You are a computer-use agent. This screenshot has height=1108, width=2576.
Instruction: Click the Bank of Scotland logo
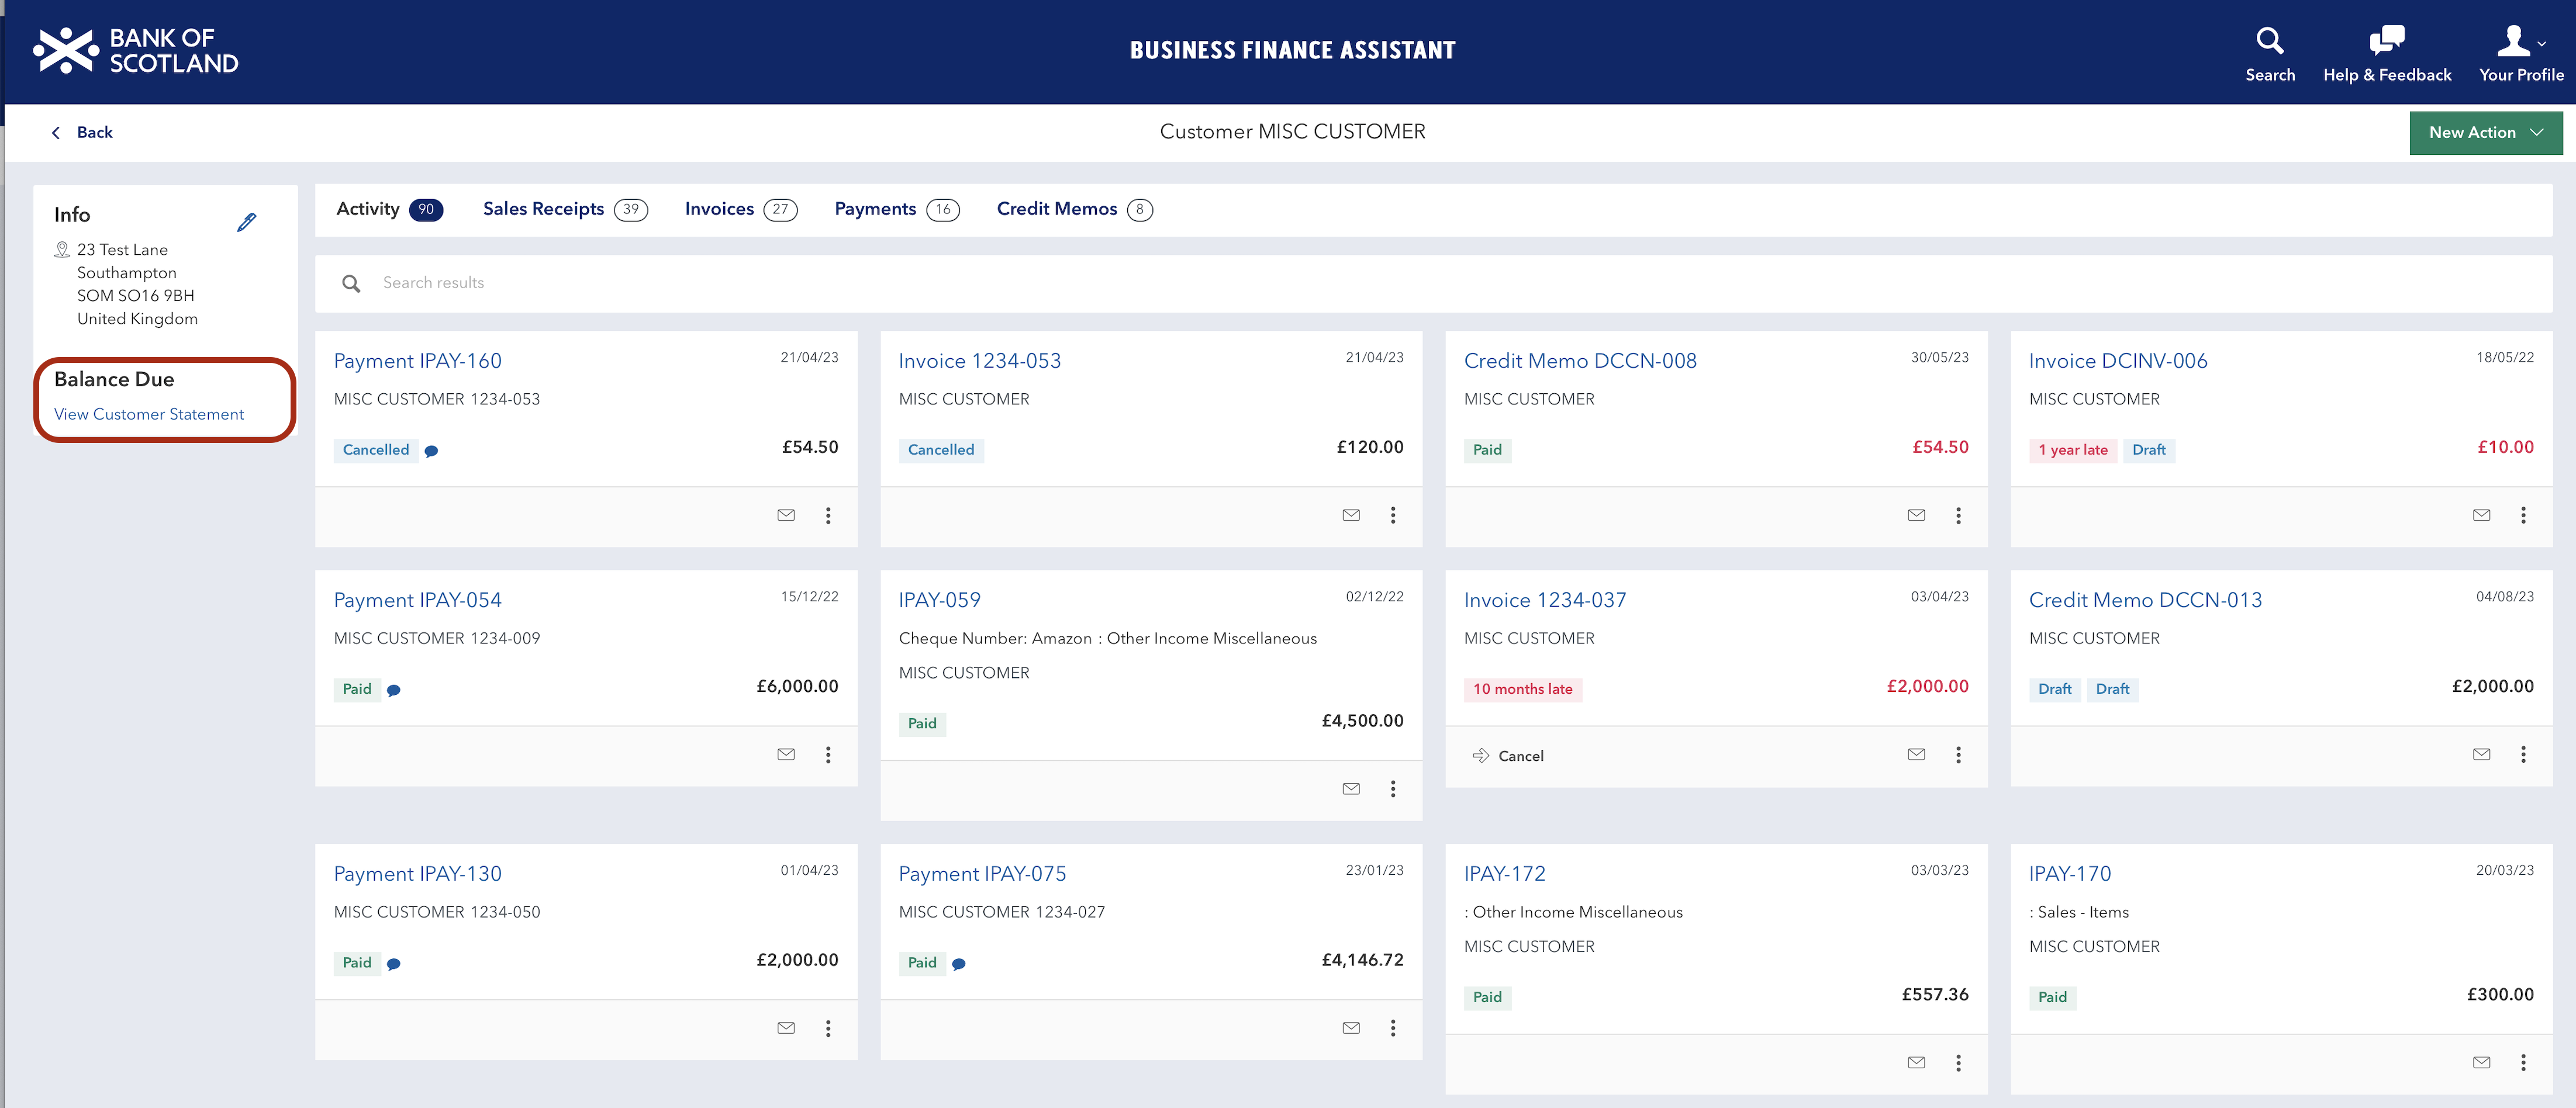[x=136, y=51]
